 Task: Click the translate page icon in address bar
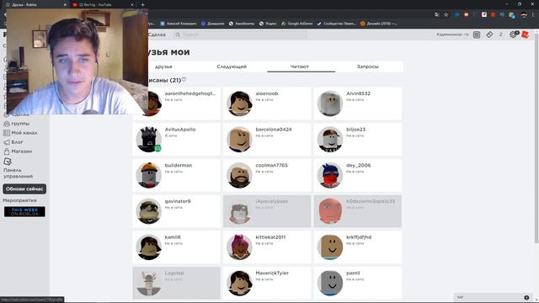pyautogui.click(x=437, y=15)
